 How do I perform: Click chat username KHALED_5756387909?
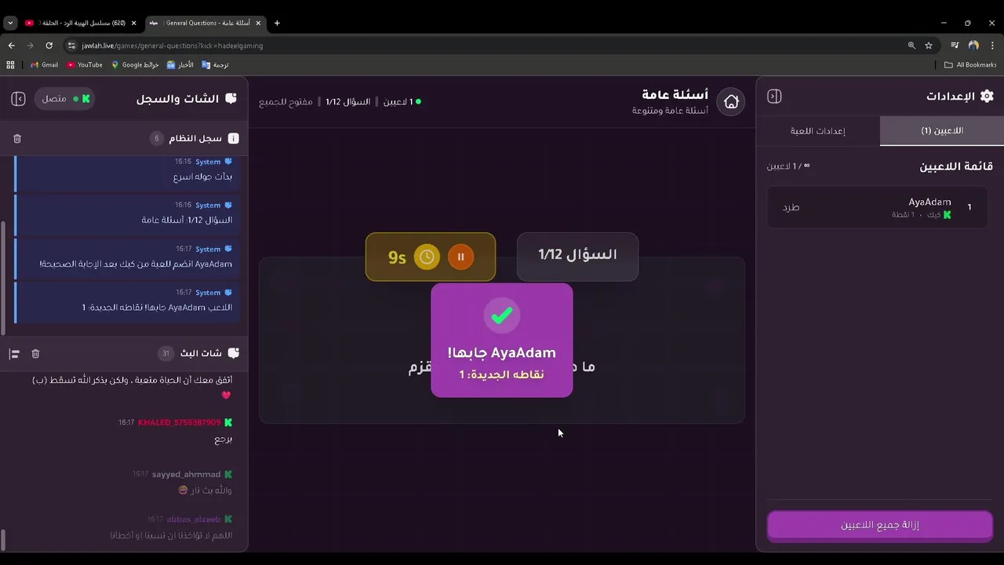point(180,423)
